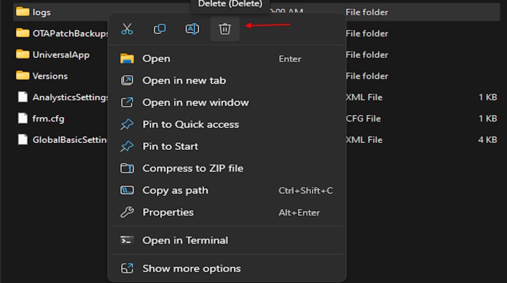Click the Copy icon in context menu

pos(159,29)
